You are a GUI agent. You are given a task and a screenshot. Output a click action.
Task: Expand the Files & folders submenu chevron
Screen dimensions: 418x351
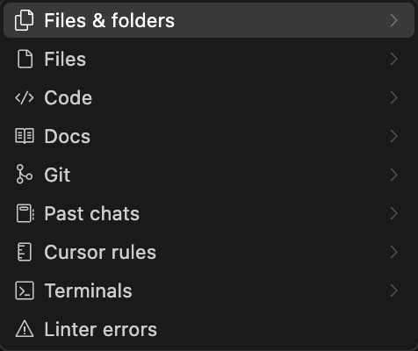tap(394, 20)
